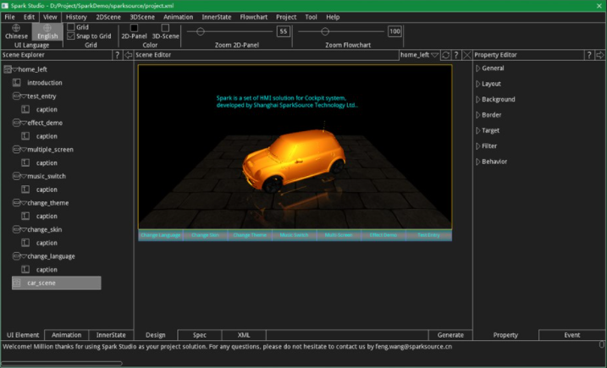Expand the Behavior property section
The height and width of the screenshot is (368, 607).
(478, 162)
